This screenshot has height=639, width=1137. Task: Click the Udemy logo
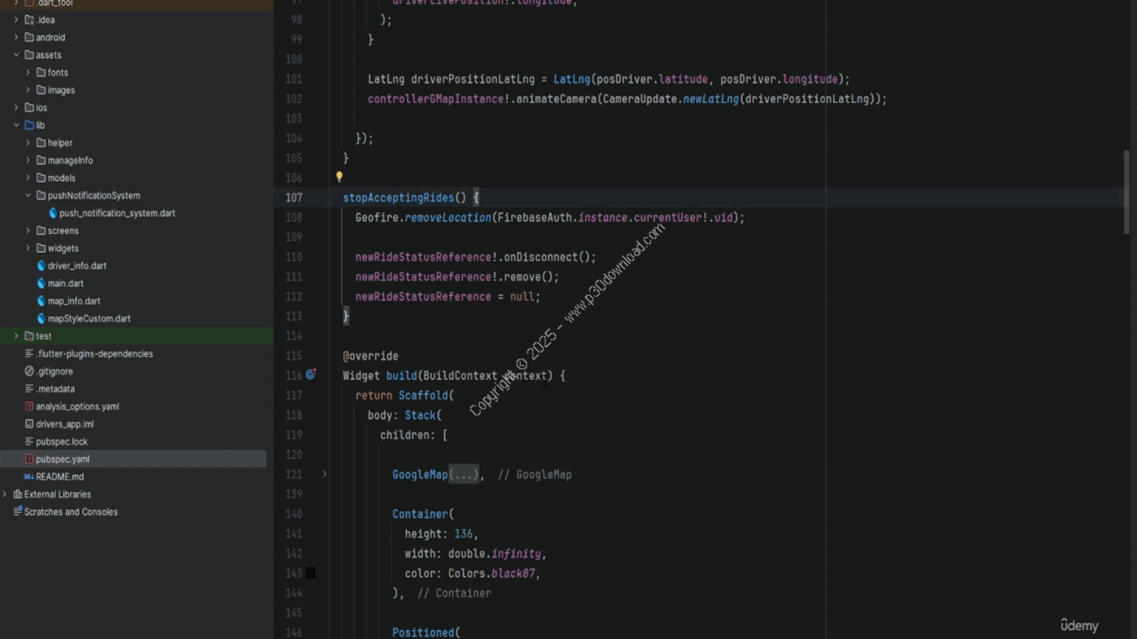click(x=1079, y=626)
